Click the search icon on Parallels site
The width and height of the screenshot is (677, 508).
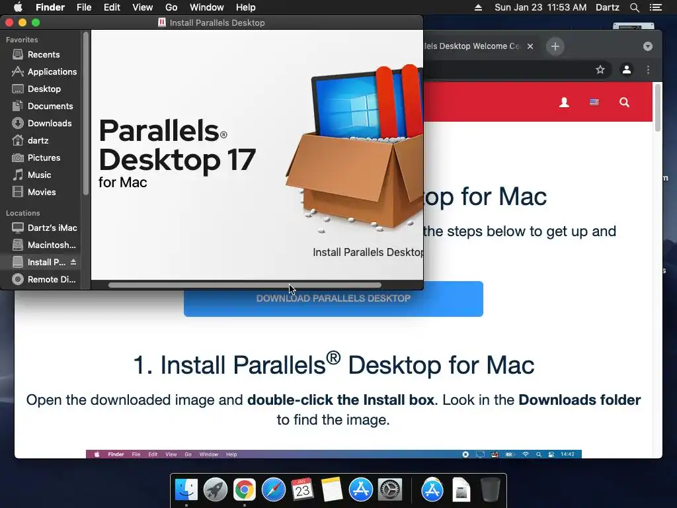(x=624, y=103)
